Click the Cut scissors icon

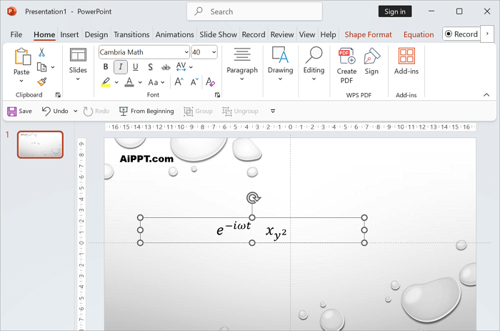coord(41,52)
